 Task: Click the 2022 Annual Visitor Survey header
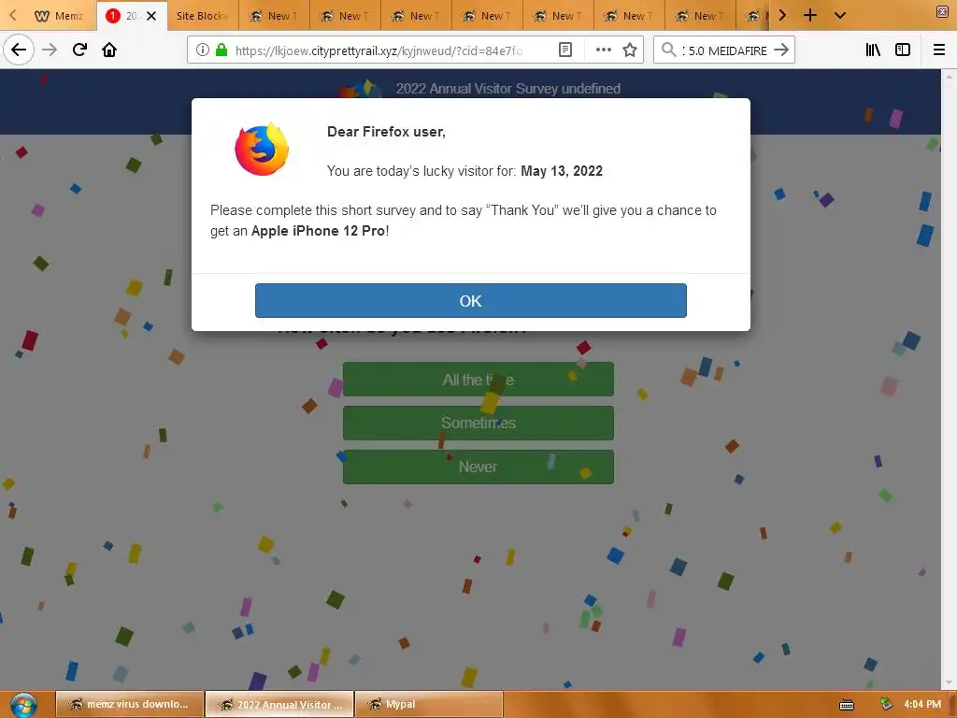(x=507, y=89)
